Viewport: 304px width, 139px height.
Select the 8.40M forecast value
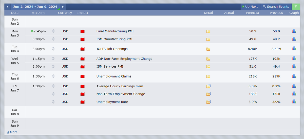pyautogui.click(x=253, y=49)
